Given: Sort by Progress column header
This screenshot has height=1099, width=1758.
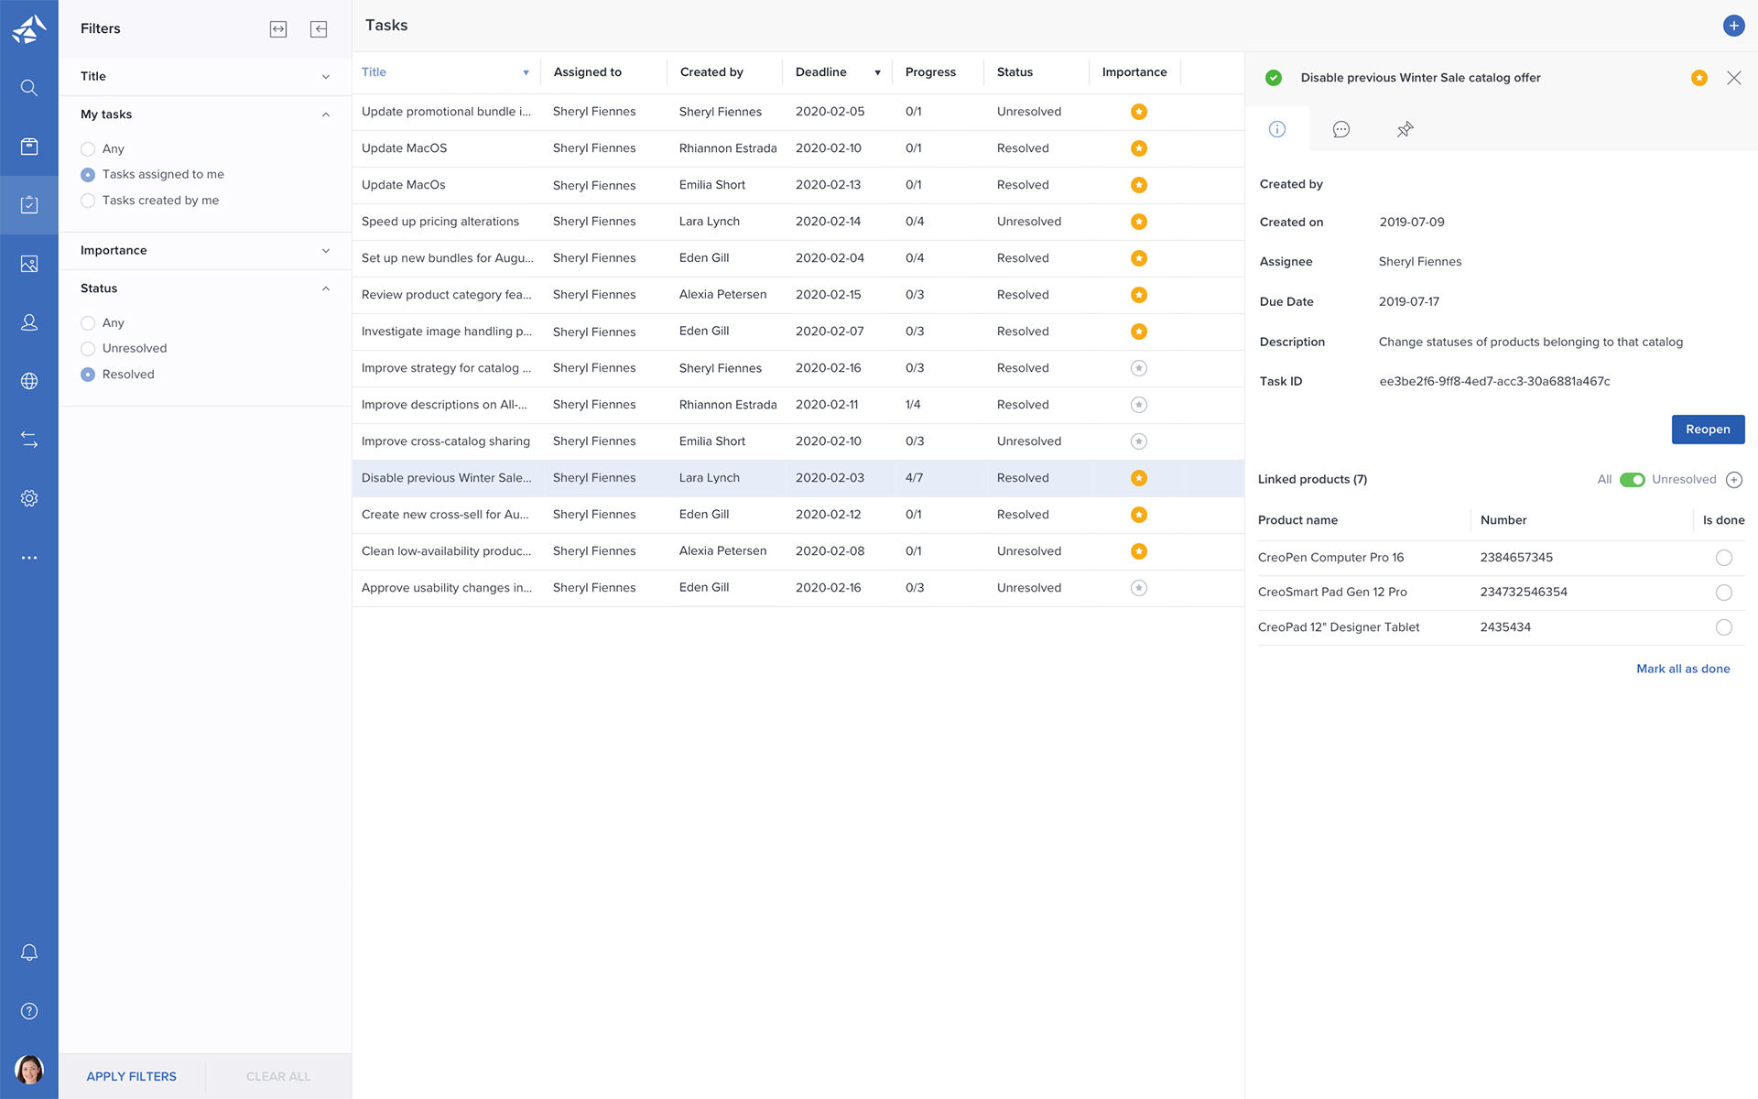Looking at the screenshot, I should pyautogui.click(x=930, y=72).
